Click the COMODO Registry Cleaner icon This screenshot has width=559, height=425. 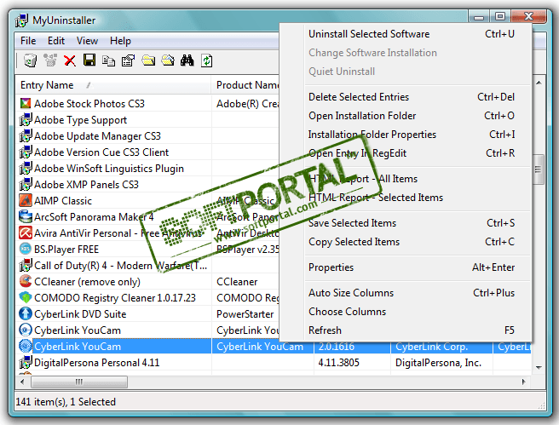[26, 297]
